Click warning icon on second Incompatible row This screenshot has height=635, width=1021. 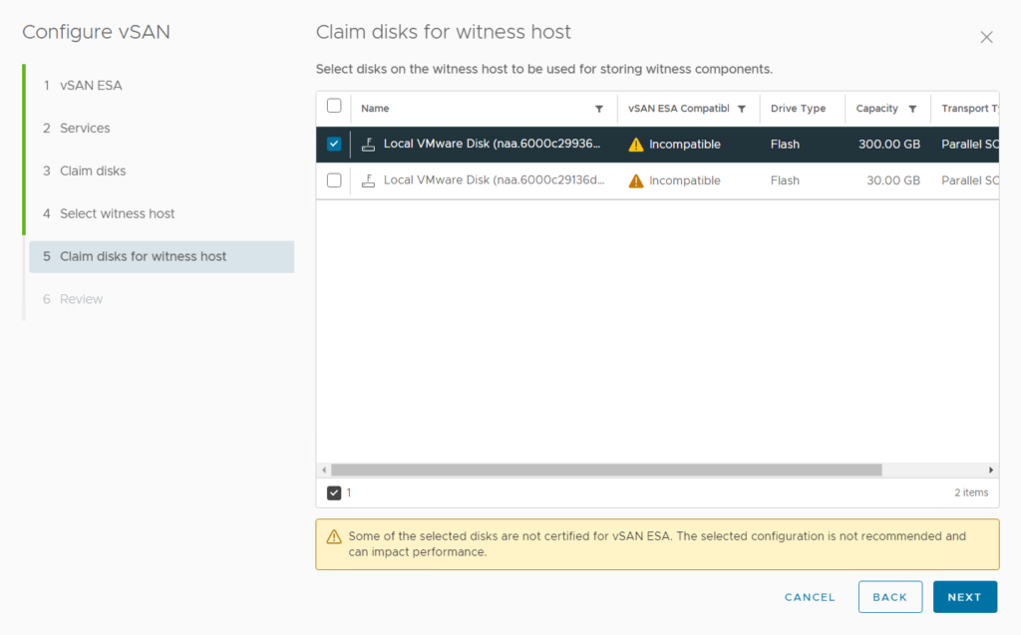tap(636, 180)
